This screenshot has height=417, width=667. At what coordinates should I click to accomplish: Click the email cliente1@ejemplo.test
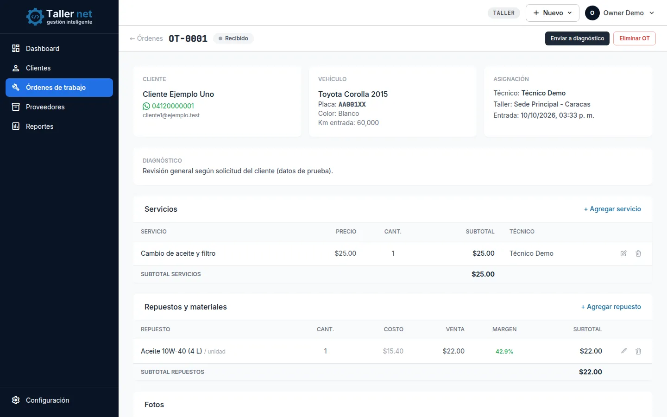point(171,115)
